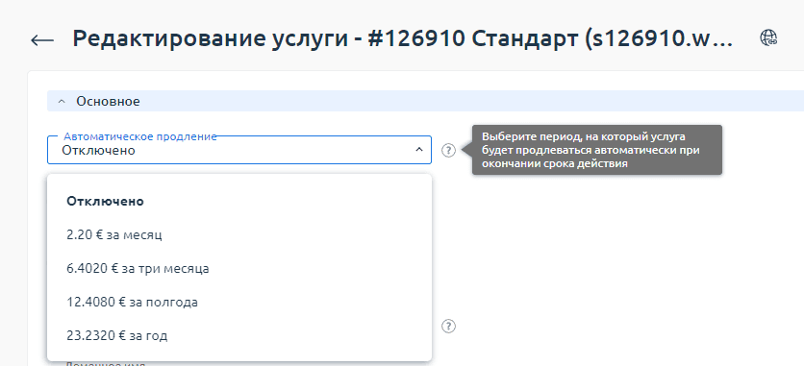Click the gray tooltip about renewal period
The image size is (804, 366).
click(x=597, y=150)
